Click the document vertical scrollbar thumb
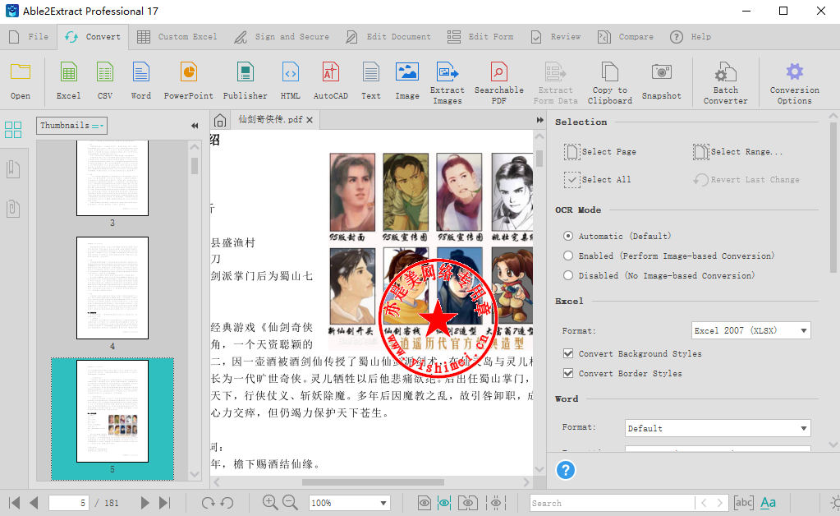Screen dimensions: 840x516 pos(539,158)
